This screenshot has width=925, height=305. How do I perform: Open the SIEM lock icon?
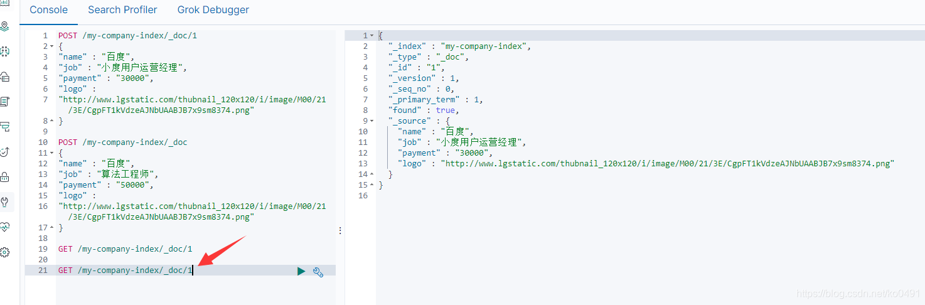tap(5, 176)
